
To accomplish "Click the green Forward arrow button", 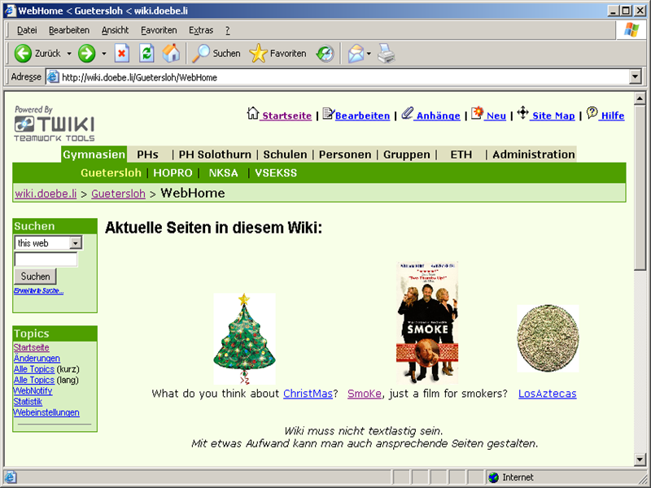I will [87, 54].
